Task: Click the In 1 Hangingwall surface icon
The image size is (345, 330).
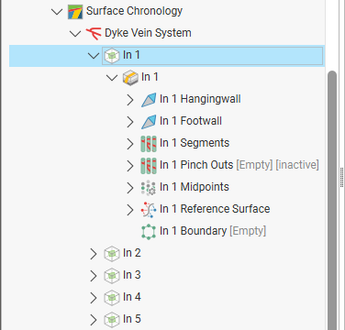Action: (x=149, y=100)
